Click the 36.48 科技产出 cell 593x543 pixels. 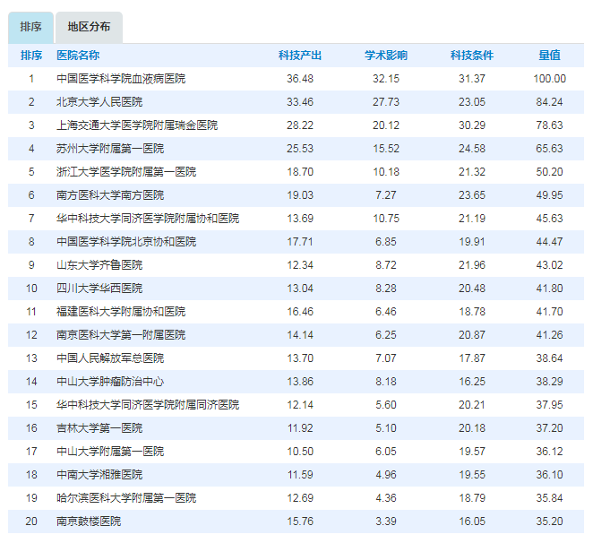point(300,79)
